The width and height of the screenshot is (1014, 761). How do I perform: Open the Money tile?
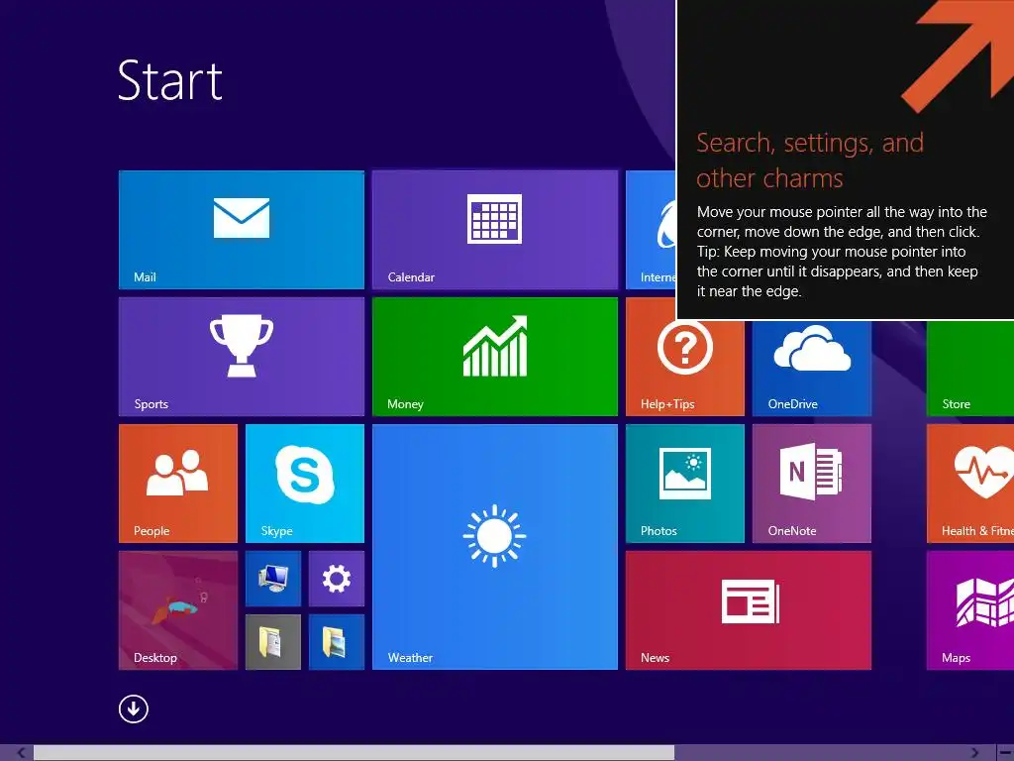[495, 357]
